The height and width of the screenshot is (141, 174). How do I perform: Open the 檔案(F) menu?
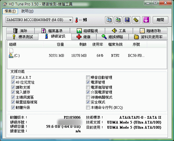[x=10, y=11]
